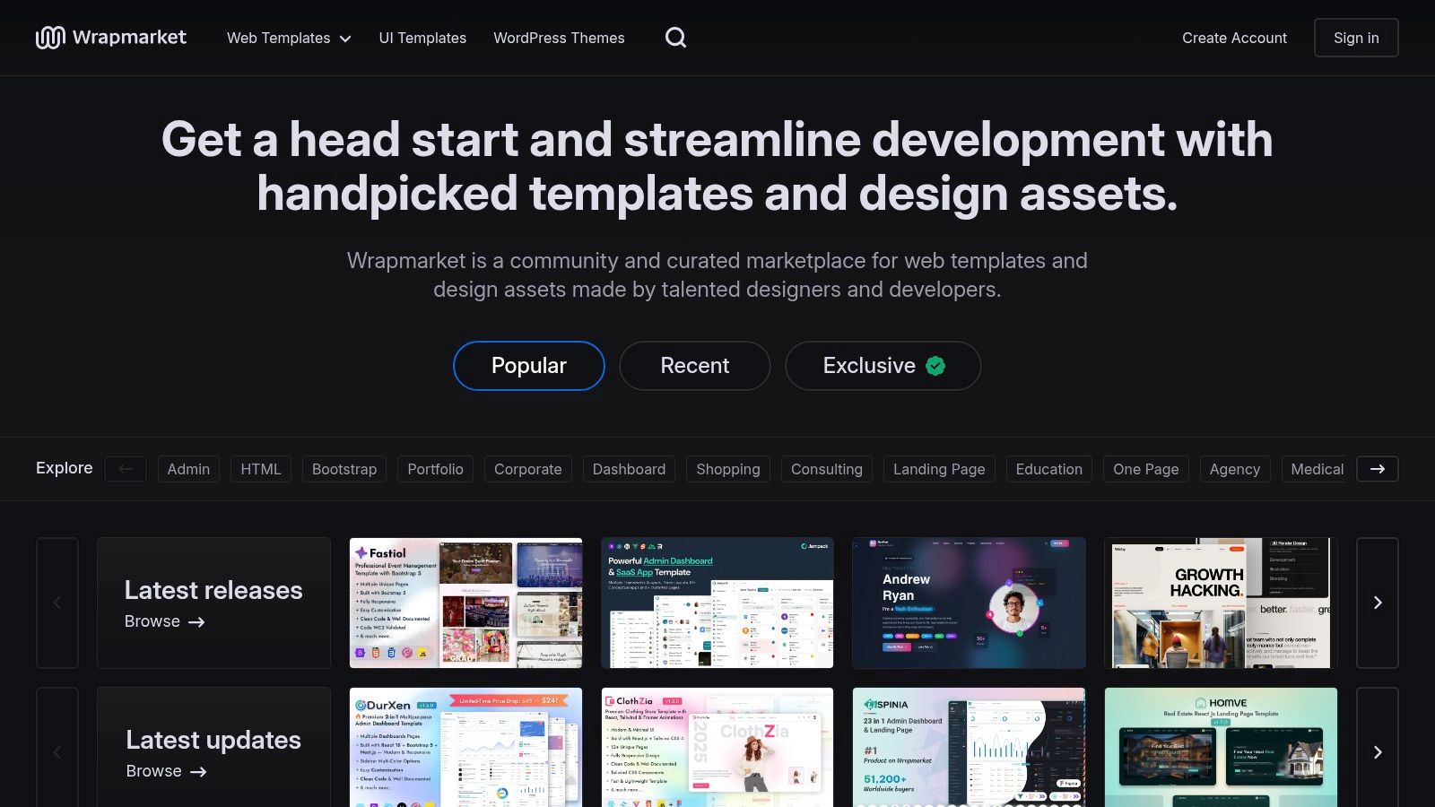Filter by Shopping category tag
Viewport: 1435px width, 807px height.
[x=728, y=469]
